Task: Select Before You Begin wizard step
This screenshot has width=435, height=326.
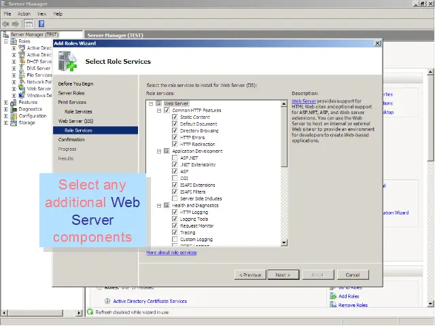Action: (x=75, y=84)
